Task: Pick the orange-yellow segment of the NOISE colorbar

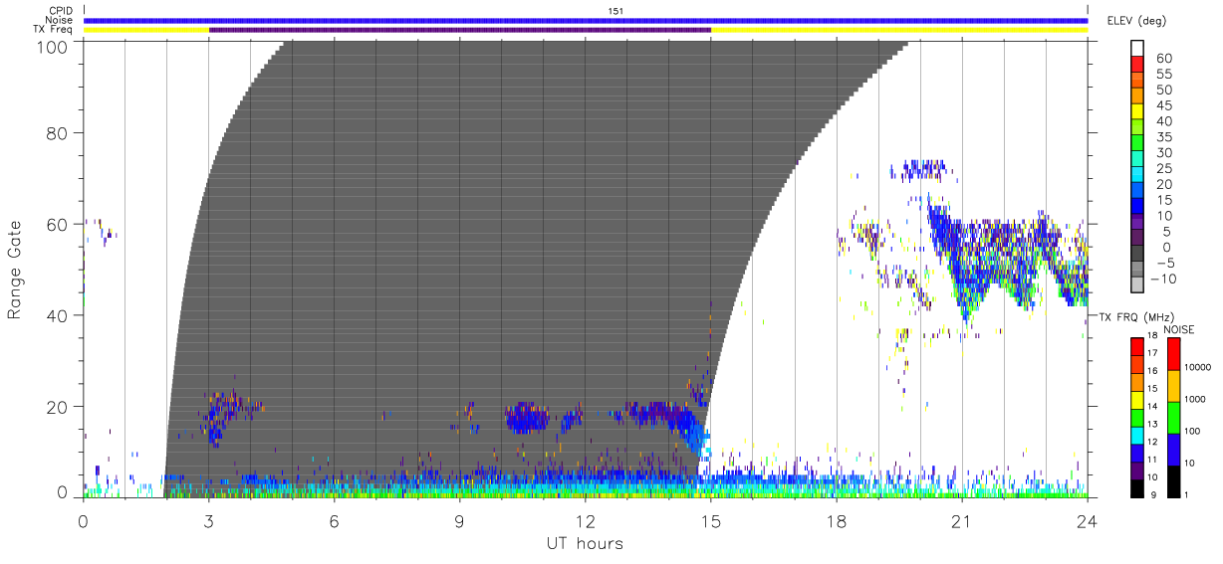Action: click(x=1174, y=385)
